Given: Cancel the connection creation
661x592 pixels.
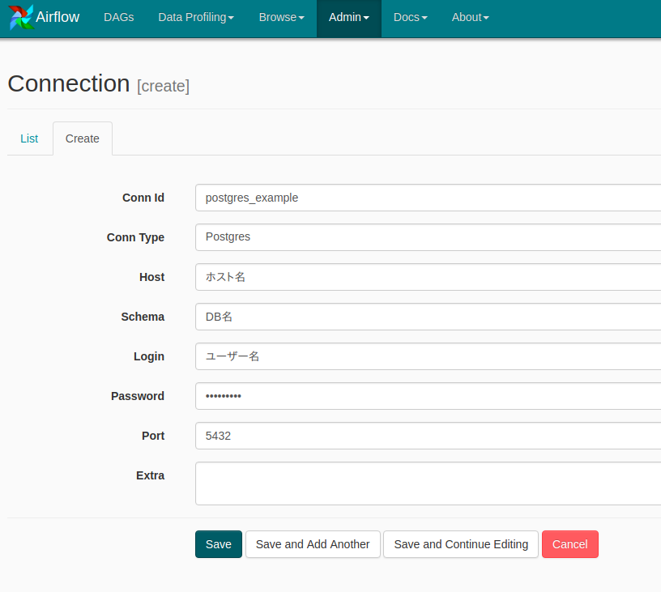Looking at the screenshot, I should pyautogui.click(x=569, y=544).
